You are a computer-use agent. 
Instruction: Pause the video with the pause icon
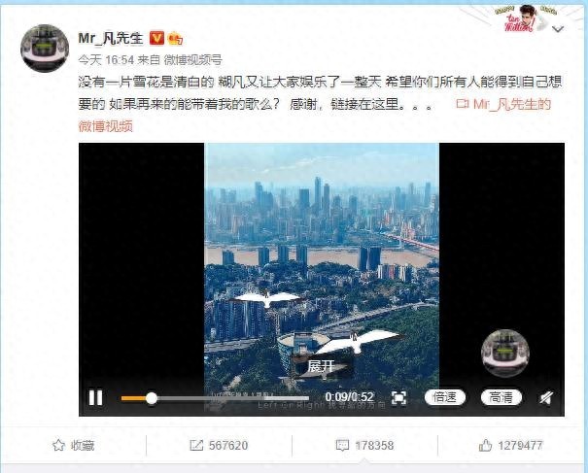95,397
